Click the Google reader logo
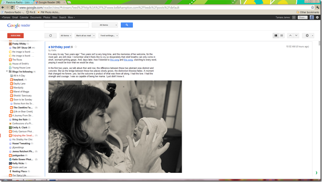 coord(19,25)
